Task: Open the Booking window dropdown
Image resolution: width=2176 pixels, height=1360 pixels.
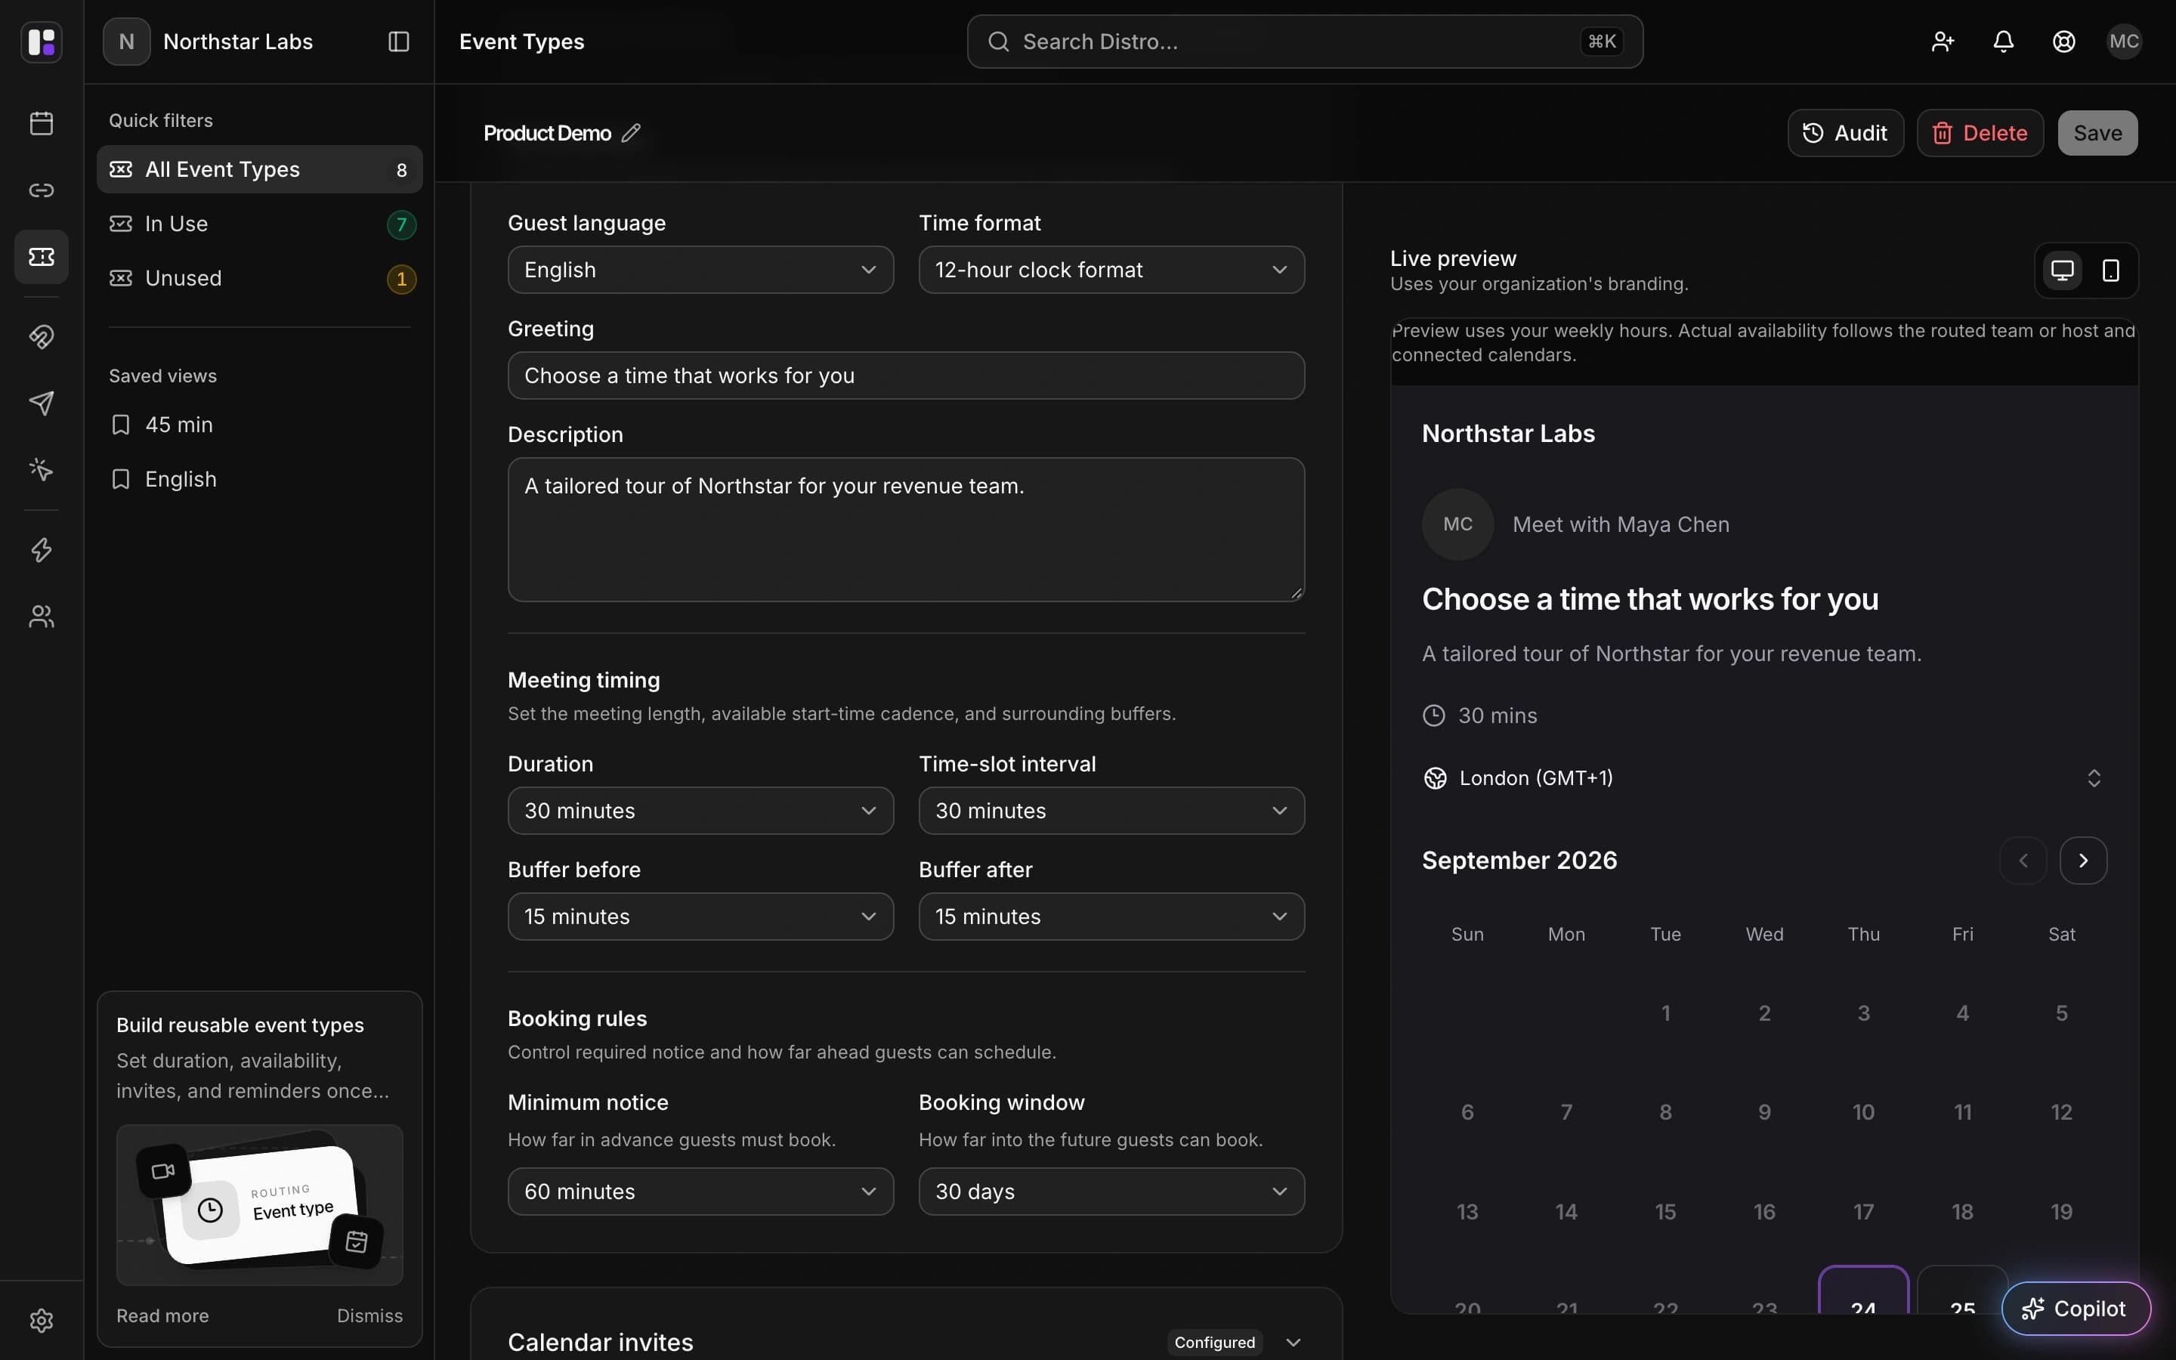Action: click(1111, 1192)
